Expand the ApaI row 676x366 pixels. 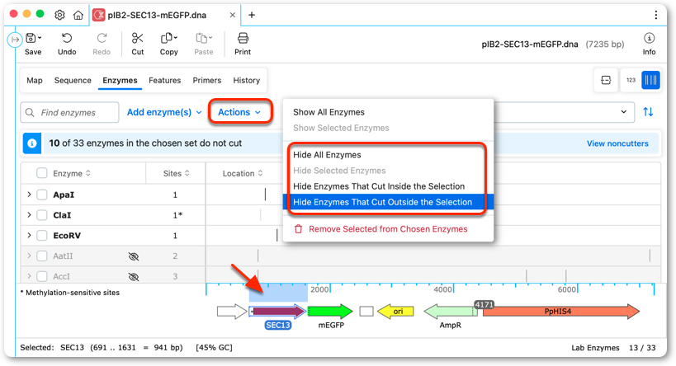pos(29,195)
